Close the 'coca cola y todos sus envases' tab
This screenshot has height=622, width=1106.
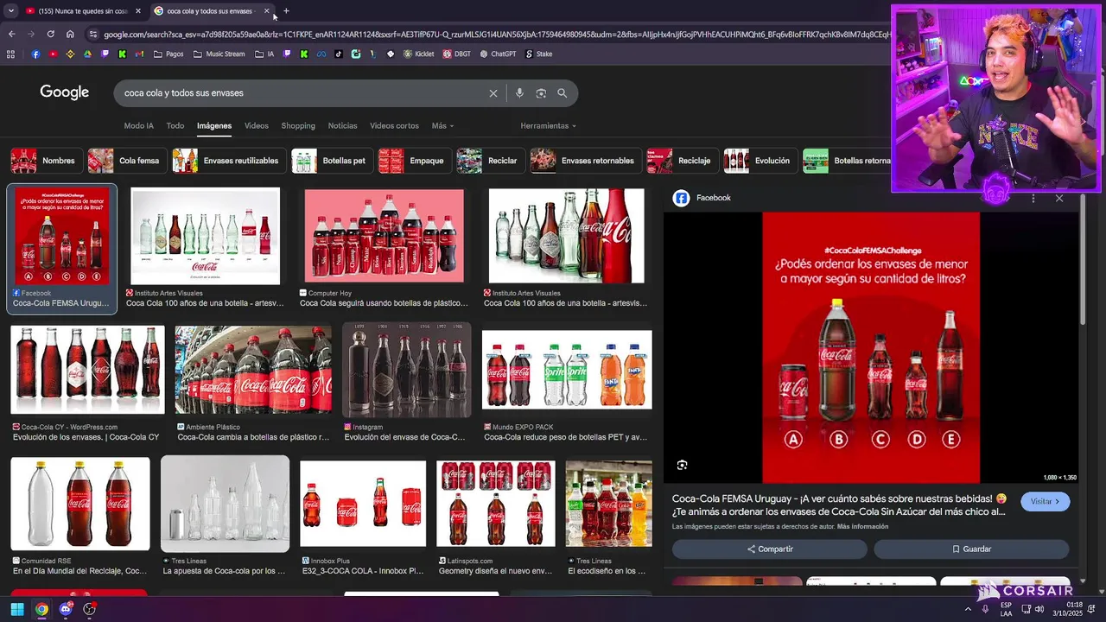point(266,11)
